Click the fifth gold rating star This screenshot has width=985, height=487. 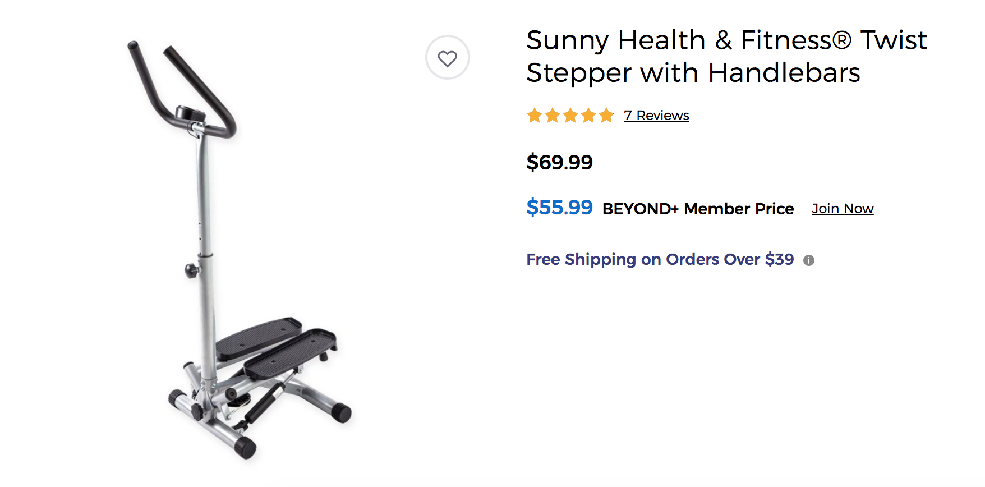click(606, 116)
